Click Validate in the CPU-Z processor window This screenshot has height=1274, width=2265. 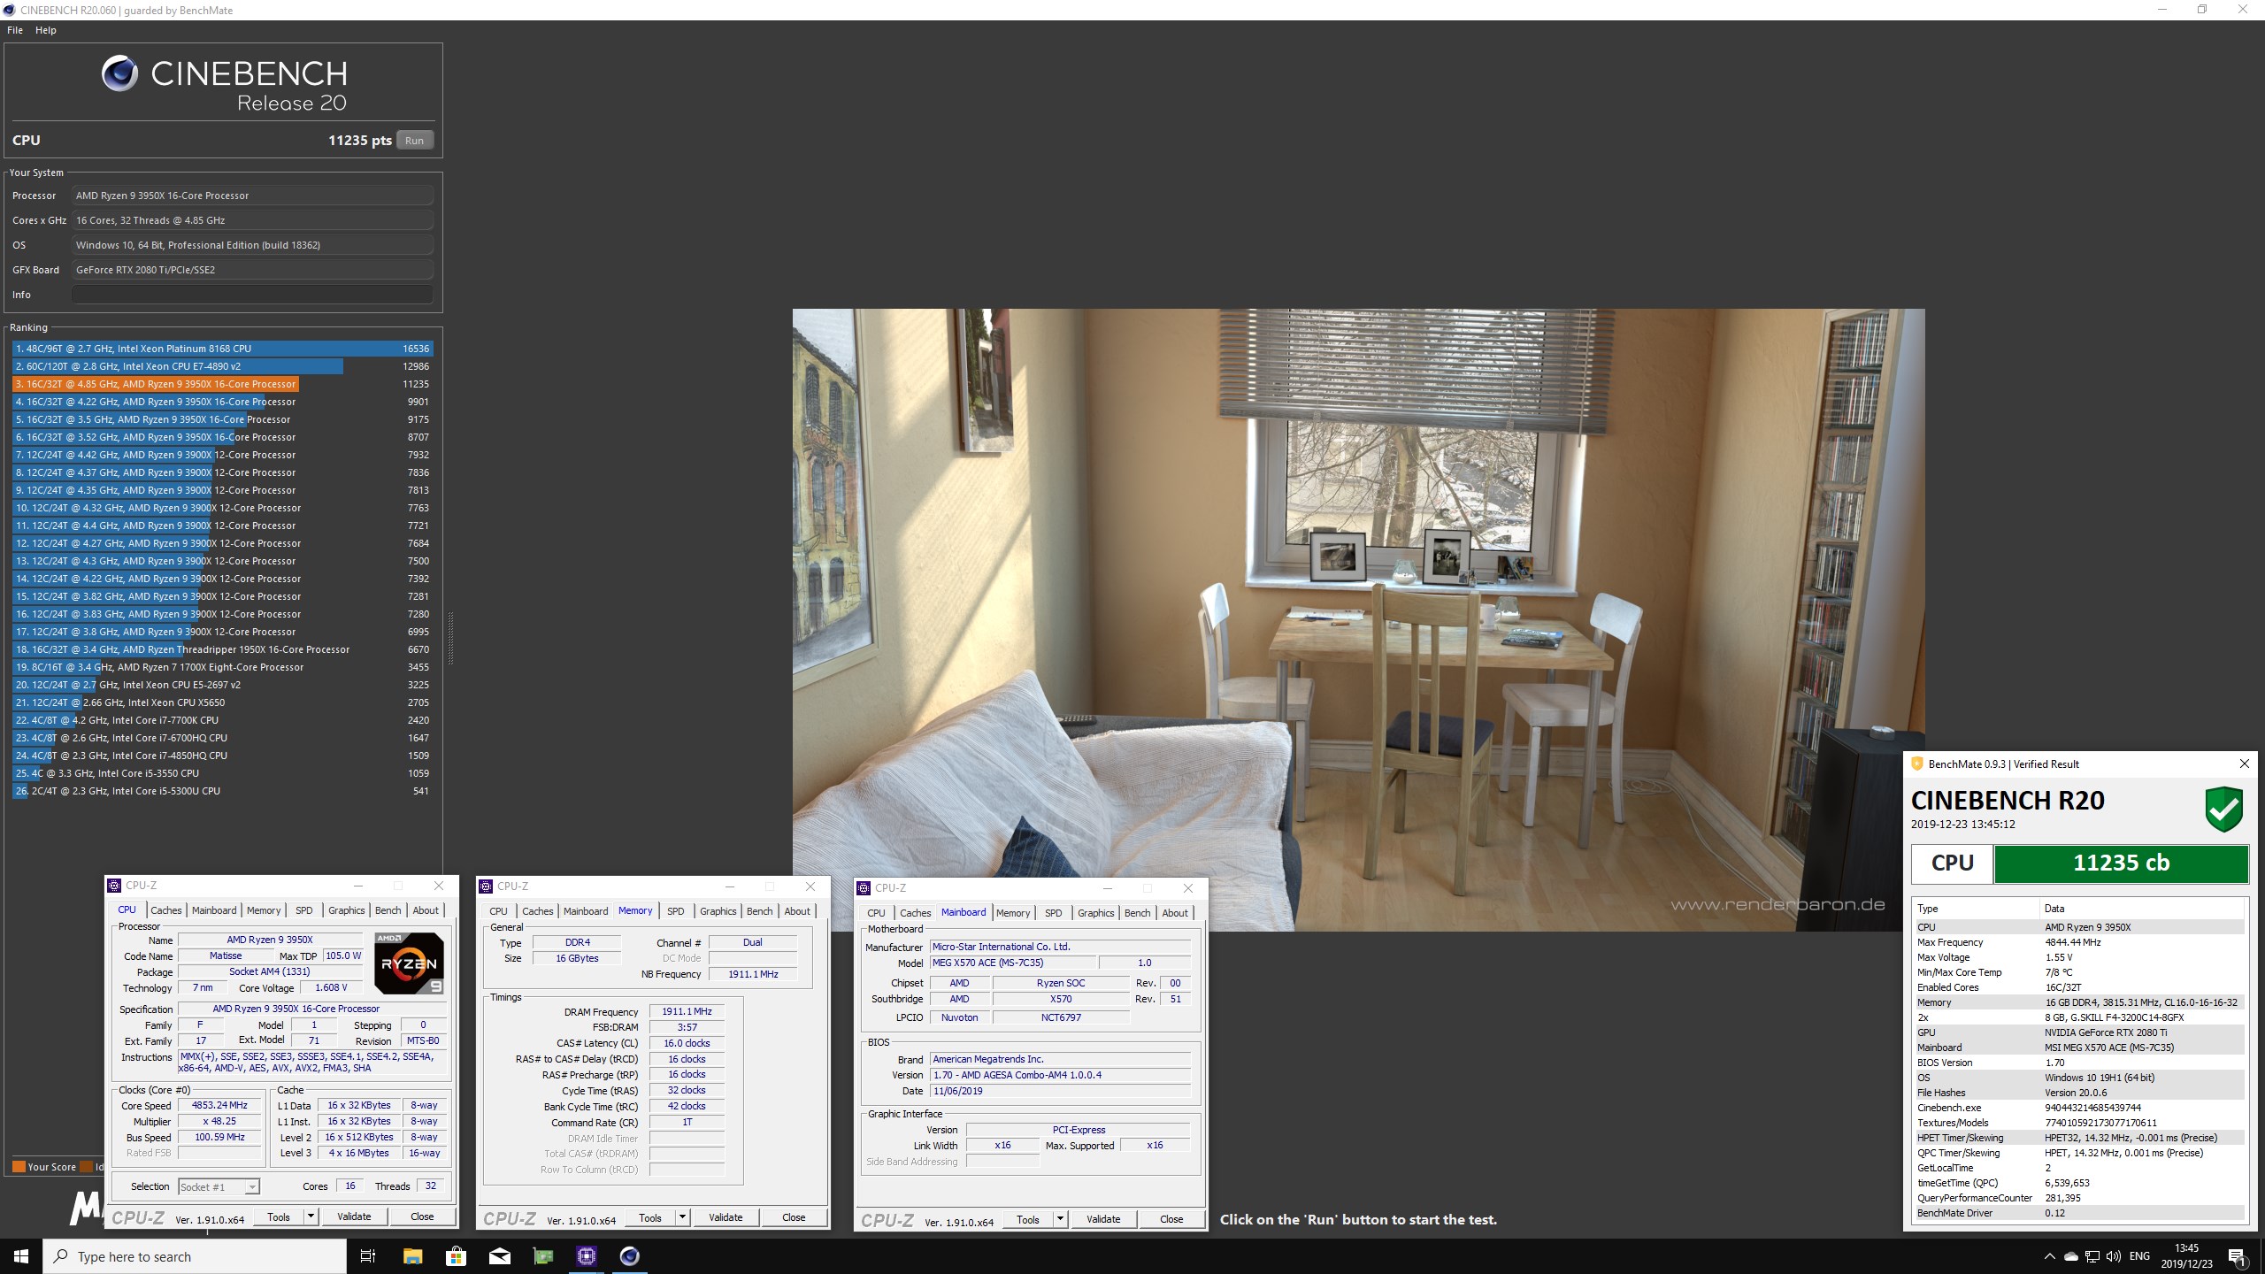coord(354,1216)
